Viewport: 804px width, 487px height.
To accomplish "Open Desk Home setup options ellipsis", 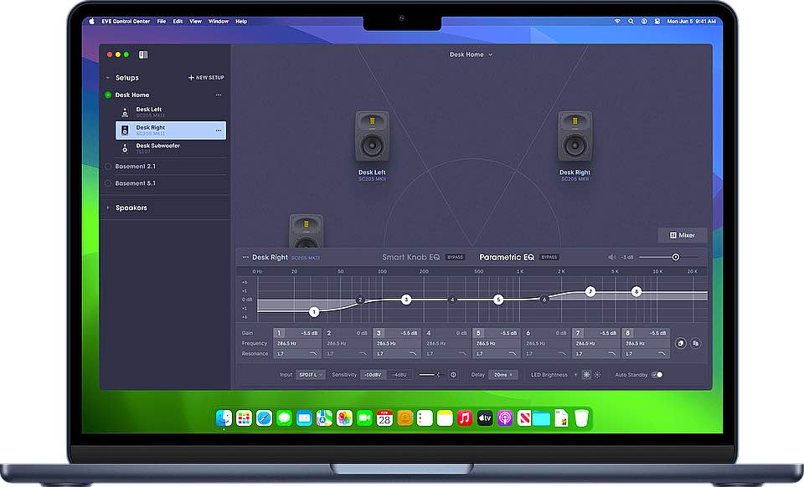I will point(219,95).
